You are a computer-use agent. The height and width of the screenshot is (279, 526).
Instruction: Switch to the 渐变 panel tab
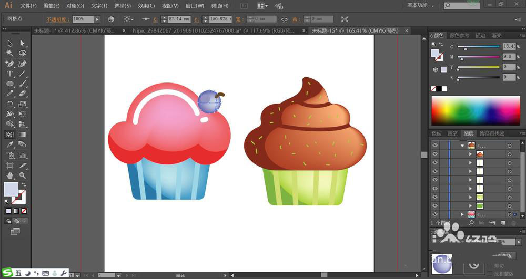coord(497,35)
